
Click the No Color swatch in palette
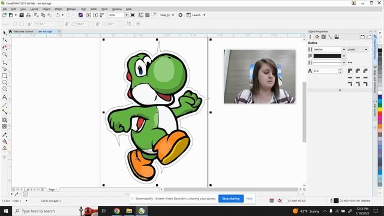(x=380, y=46)
